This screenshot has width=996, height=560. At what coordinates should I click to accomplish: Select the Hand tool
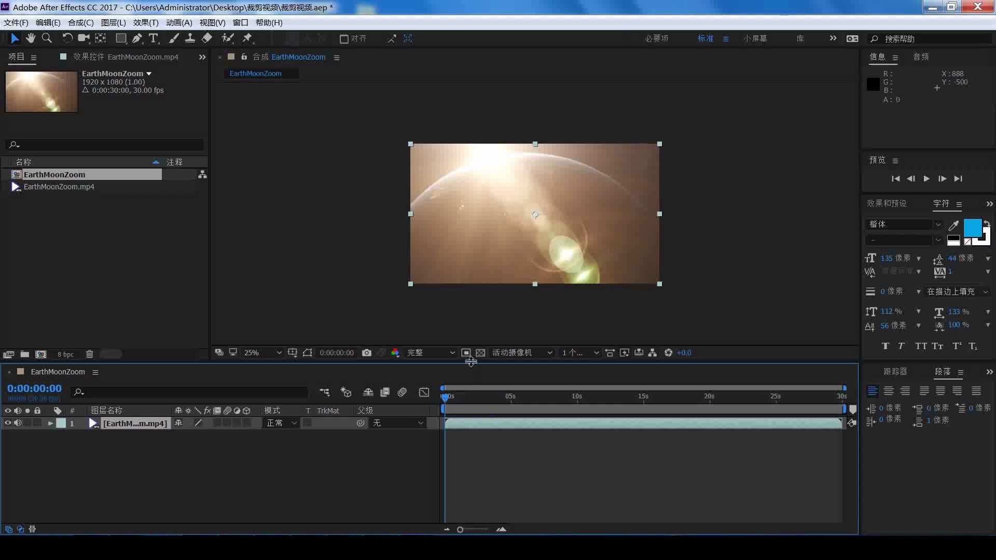coord(31,38)
